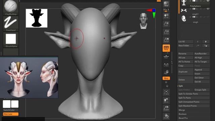Screen dimensions: 215x121
Task: Toggle singh1 subtool visibility eye
Action: click(208, 9)
